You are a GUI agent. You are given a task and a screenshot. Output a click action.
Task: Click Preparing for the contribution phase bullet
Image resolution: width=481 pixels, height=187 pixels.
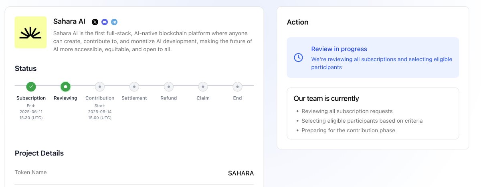click(348, 130)
